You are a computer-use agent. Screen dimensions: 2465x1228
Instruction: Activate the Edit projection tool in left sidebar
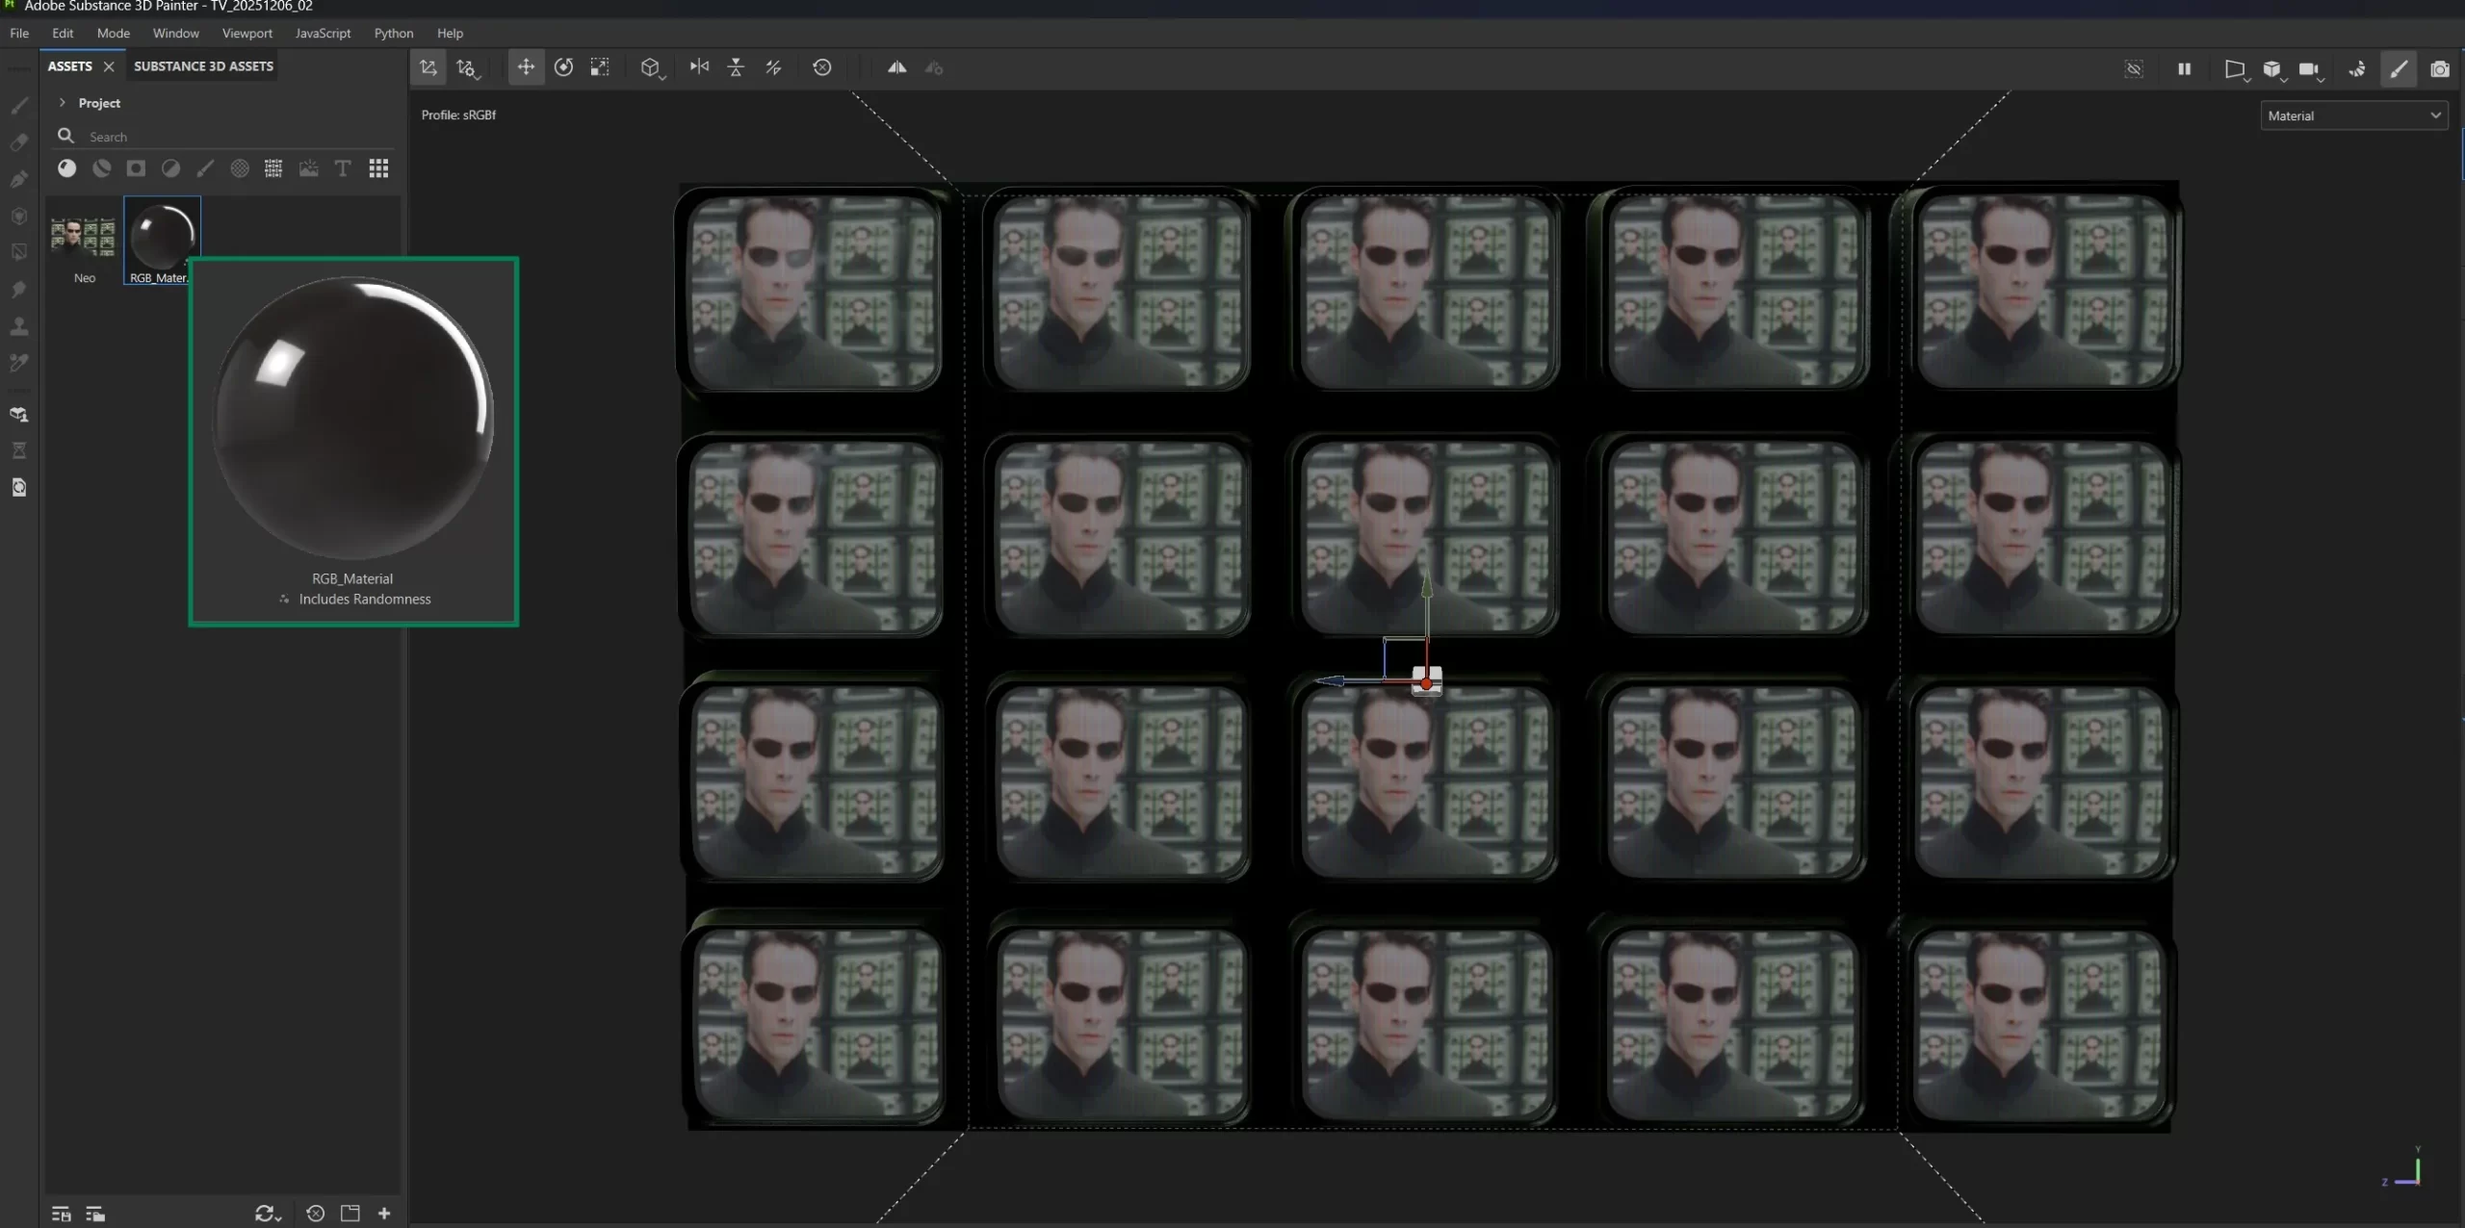pyautogui.click(x=19, y=415)
